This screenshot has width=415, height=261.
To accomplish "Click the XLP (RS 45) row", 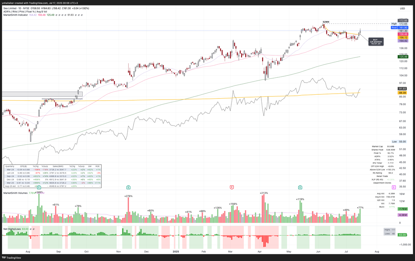I will [384, 179].
